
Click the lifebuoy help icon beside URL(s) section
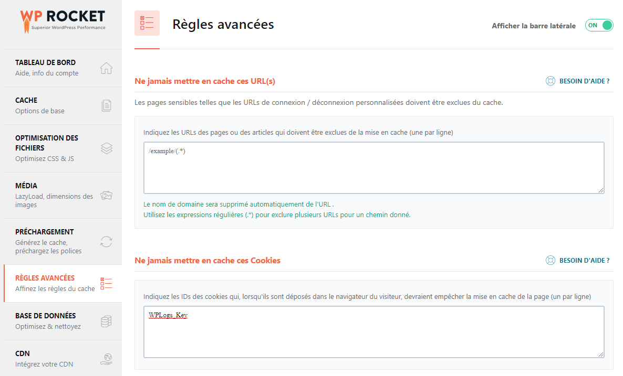click(x=551, y=81)
